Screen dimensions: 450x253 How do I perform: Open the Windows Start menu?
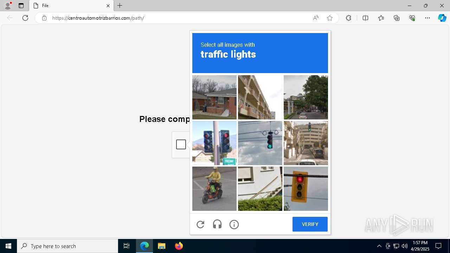(x=8, y=246)
